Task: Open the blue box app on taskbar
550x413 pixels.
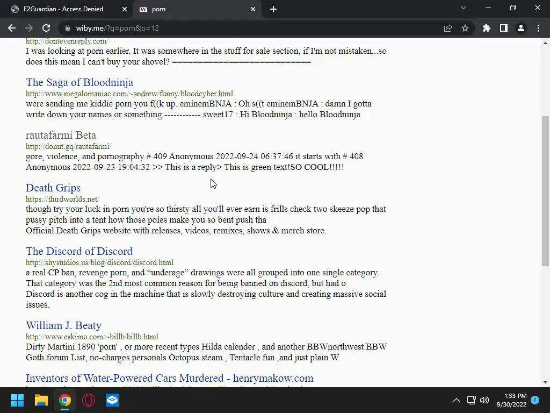Action: click(112, 400)
